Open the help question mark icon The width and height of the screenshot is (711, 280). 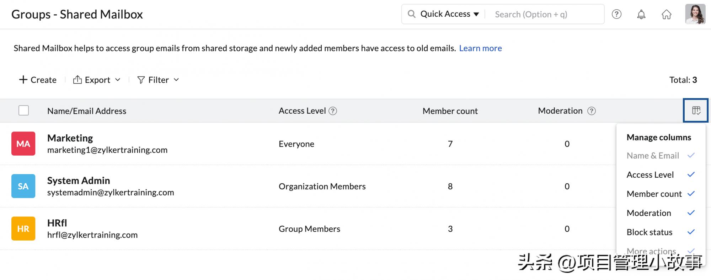pyautogui.click(x=616, y=14)
